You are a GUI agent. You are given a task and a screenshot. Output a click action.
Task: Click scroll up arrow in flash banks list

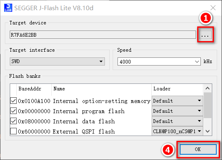click(207, 88)
